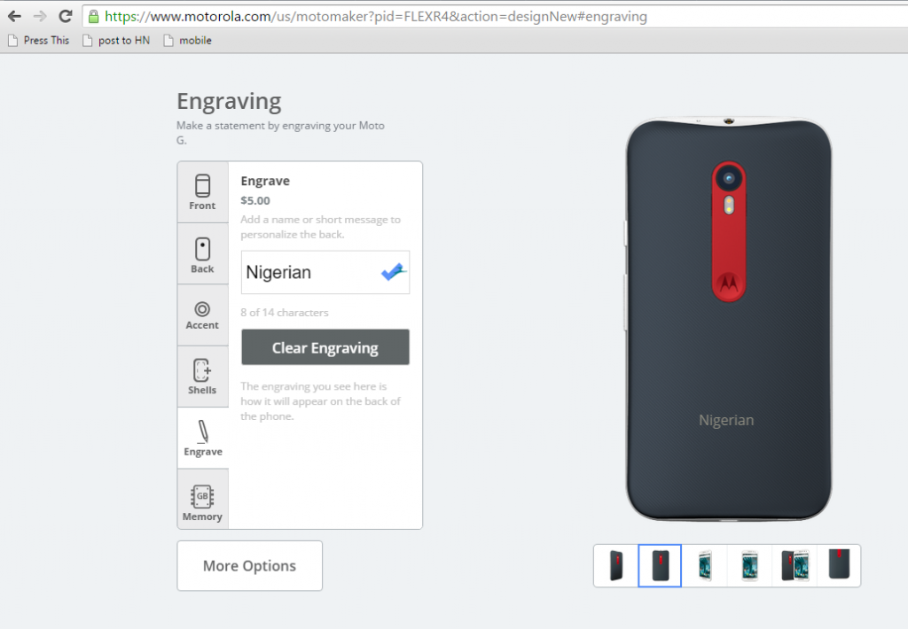Image resolution: width=908 pixels, height=629 pixels.
Task: Click the motorola.com URL in the address bar
Action: click(376, 16)
